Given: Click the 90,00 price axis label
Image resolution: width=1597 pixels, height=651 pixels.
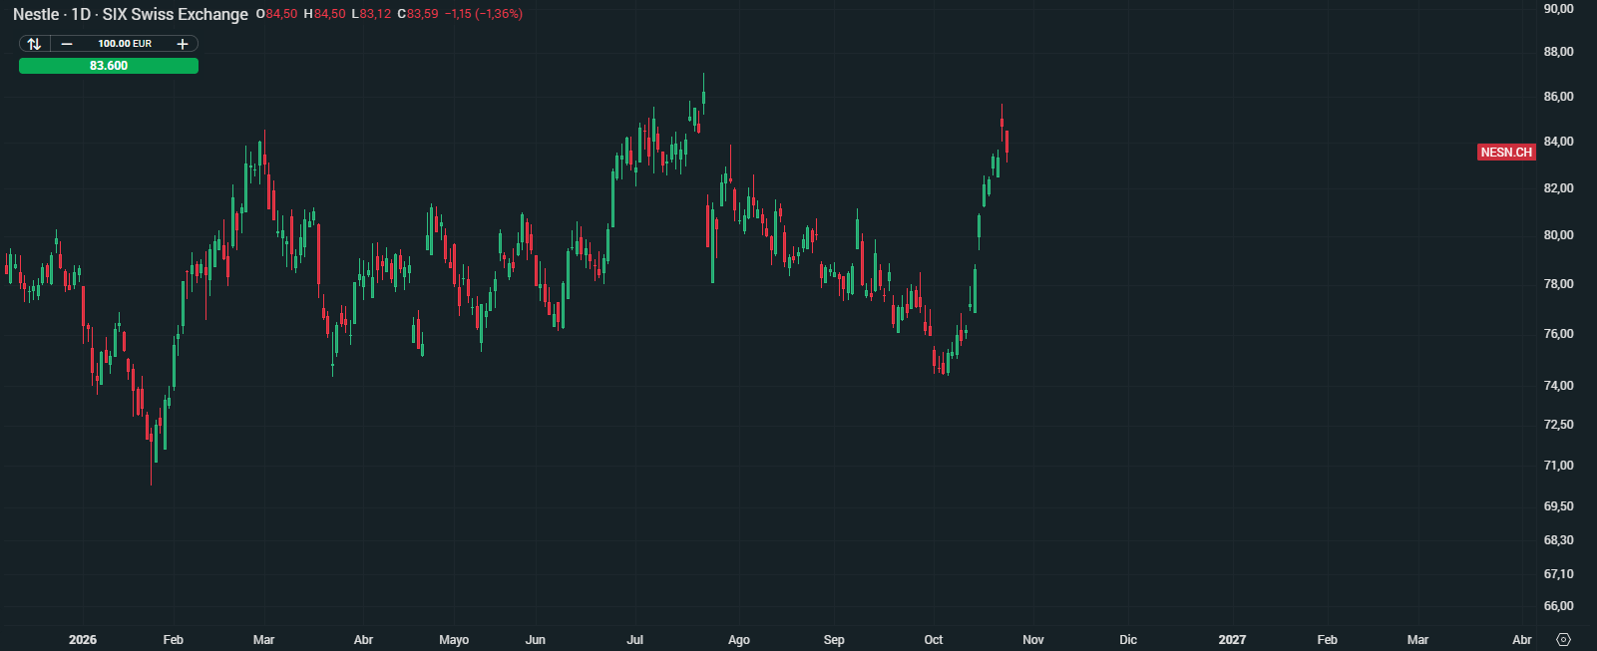Looking at the screenshot, I should tap(1558, 9).
